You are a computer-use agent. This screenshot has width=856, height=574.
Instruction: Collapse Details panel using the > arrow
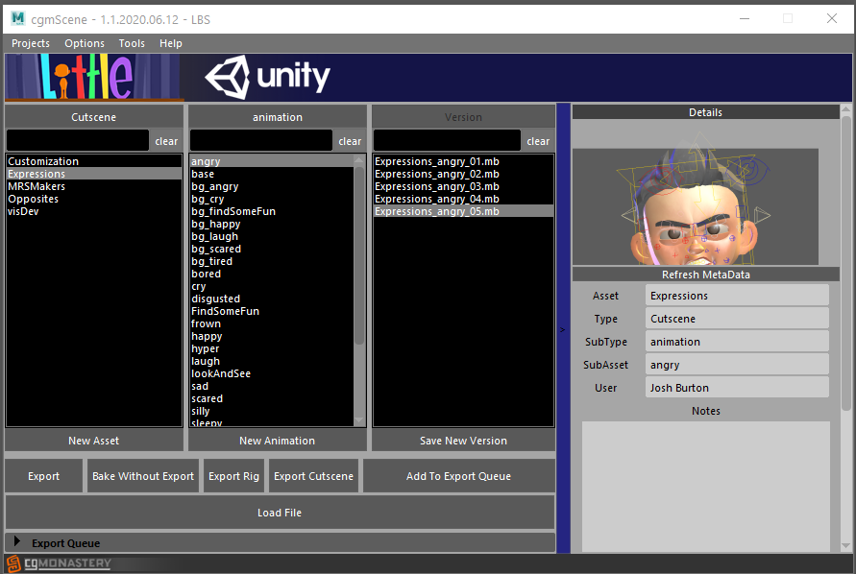pos(563,329)
